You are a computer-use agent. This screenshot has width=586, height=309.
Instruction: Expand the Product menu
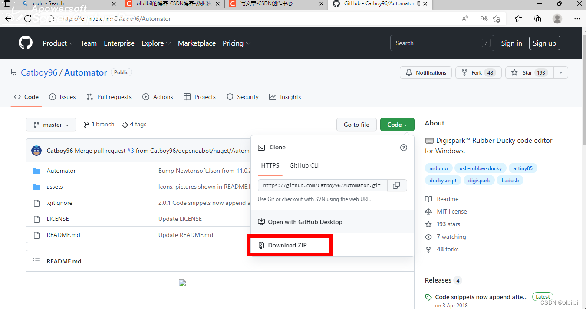pos(58,43)
